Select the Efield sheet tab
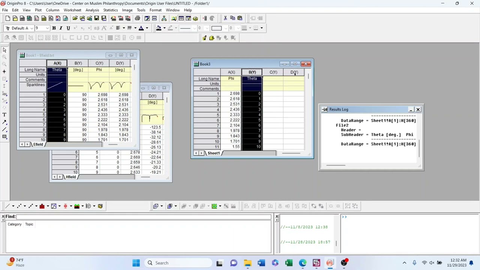This screenshot has width=480, height=270. coord(38,144)
